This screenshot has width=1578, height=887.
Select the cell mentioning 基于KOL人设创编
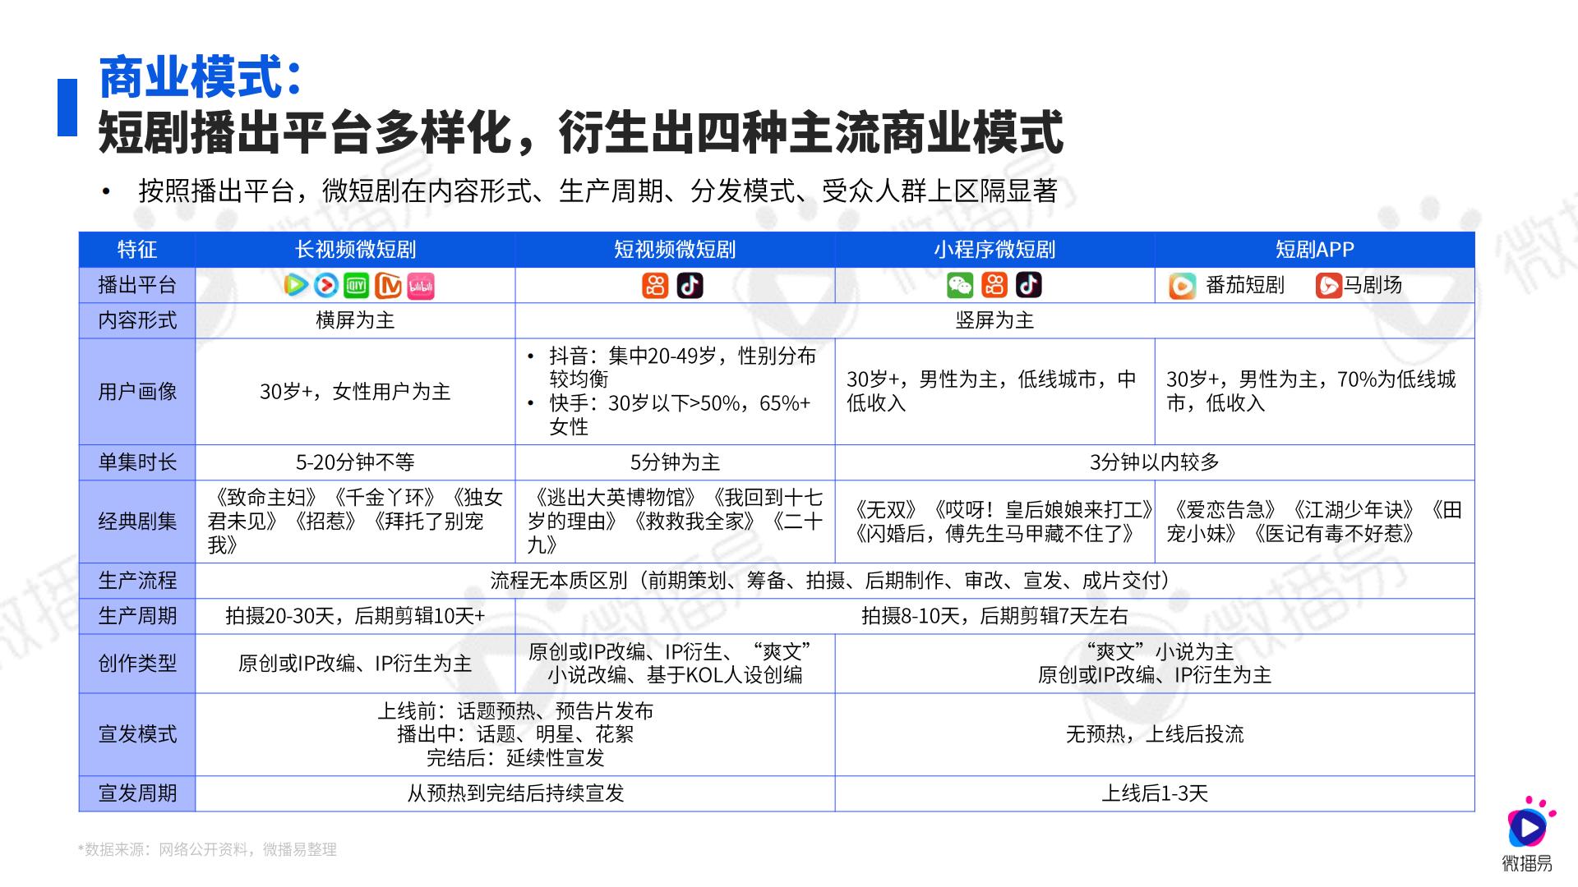[x=675, y=664]
